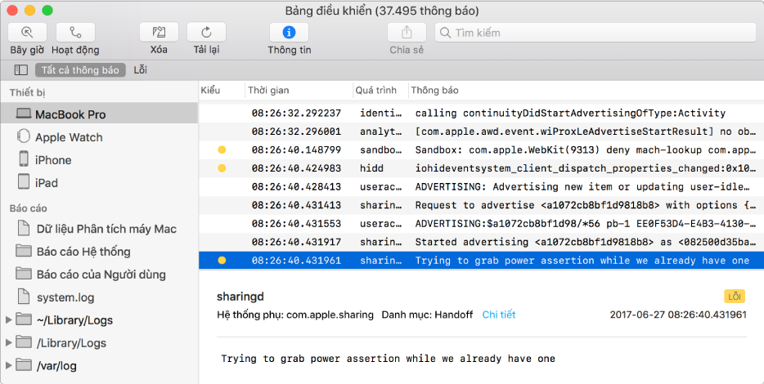Select row 08:26:40.428413 ADVERTISING: Advertising new item
This screenshot has width=764, height=384.
pos(481,187)
